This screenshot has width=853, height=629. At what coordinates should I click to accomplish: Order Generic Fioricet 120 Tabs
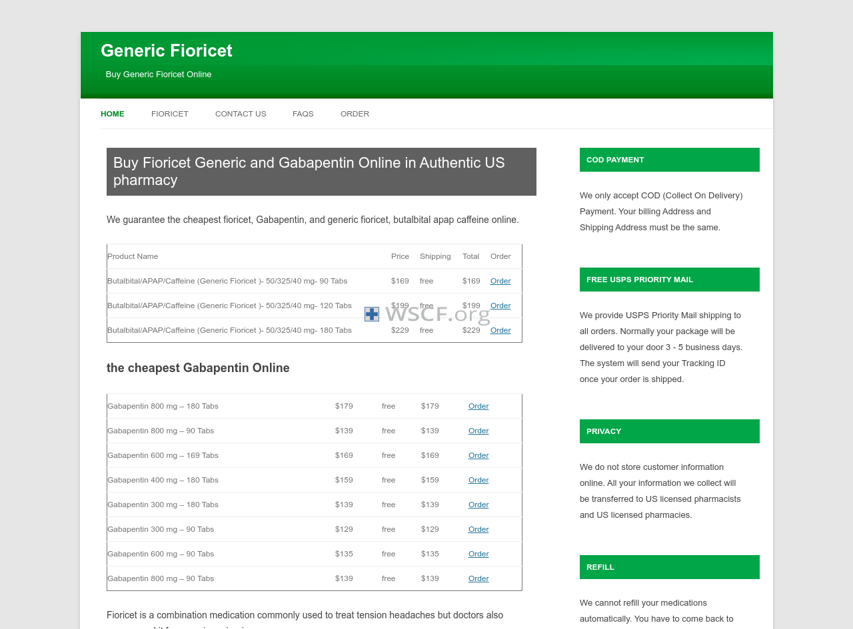(500, 306)
